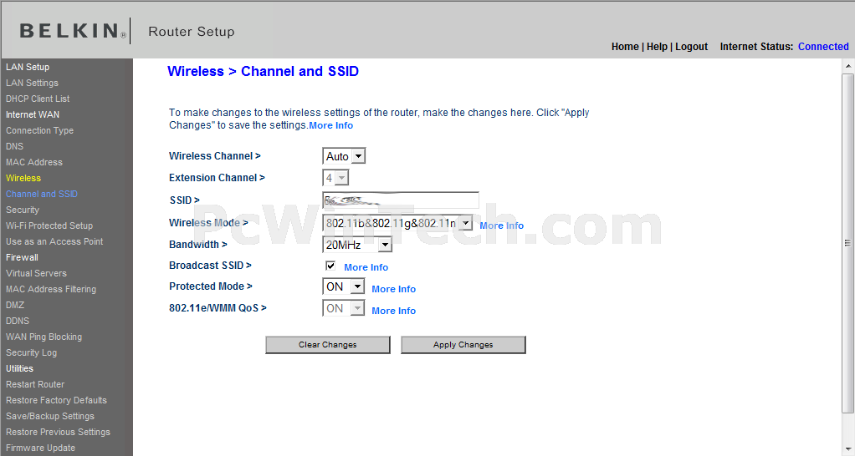Viewport: 855px width, 456px height.
Task: Open More Info link in description paragraph
Action: pyautogui.click(x=331, y=126)
